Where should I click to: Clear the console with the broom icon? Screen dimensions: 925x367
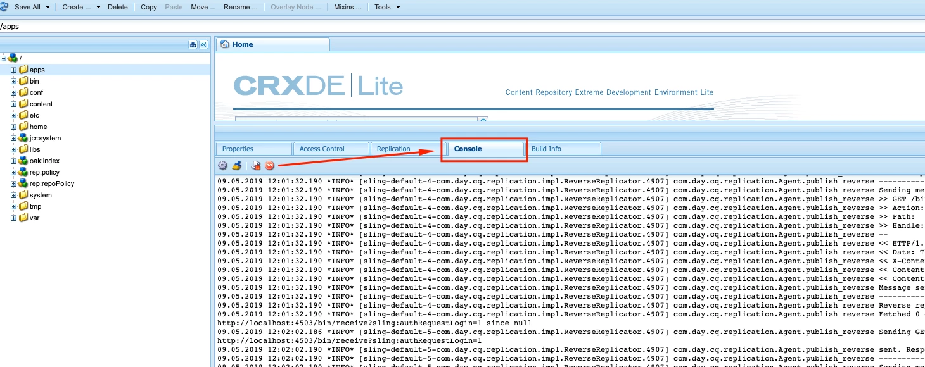tap(236, 165)
